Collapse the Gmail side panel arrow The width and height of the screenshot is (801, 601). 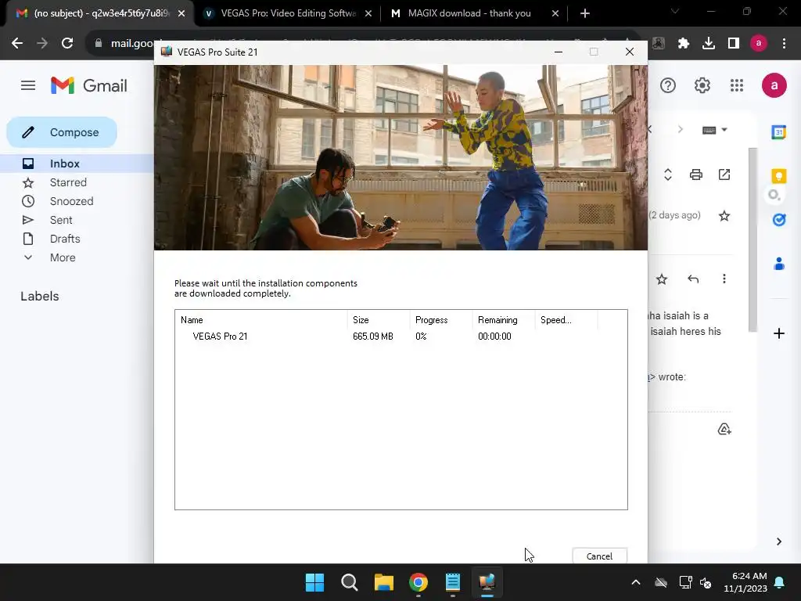[778, 542]
